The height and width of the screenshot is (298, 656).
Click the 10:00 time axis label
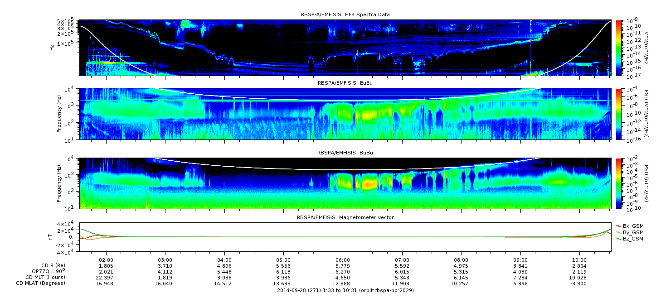coord(579,260)
